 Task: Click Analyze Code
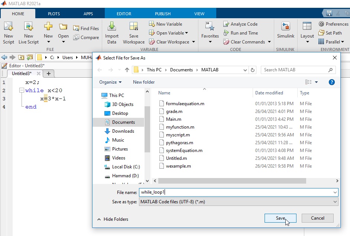pos(240,24)
